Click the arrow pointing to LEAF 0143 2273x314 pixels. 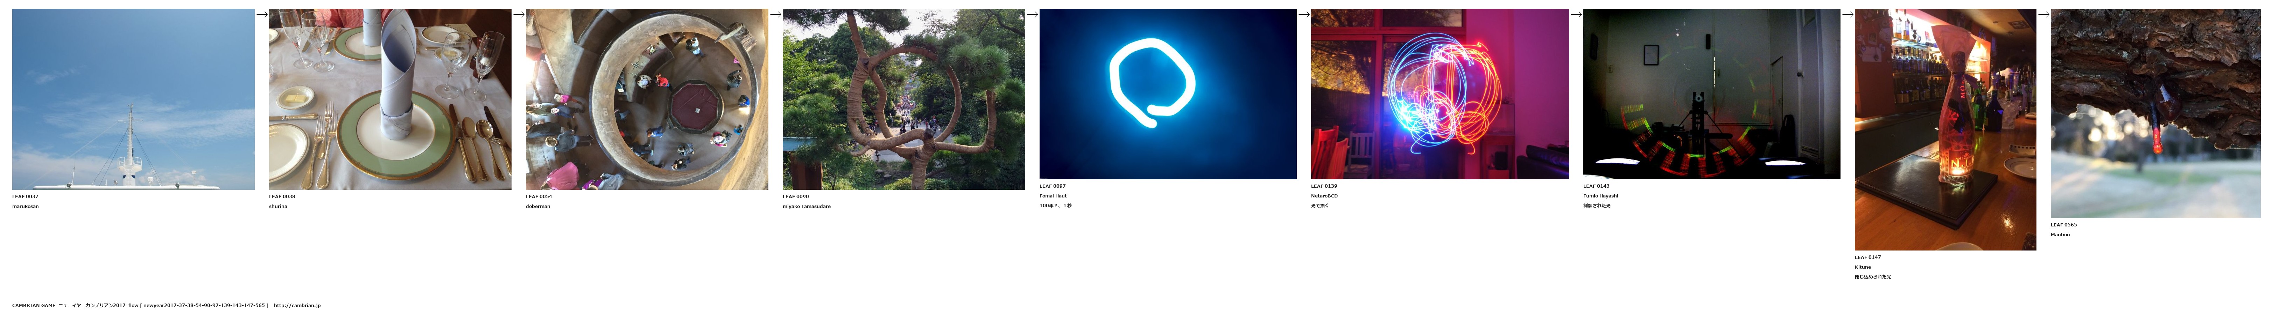(1576, 14)
